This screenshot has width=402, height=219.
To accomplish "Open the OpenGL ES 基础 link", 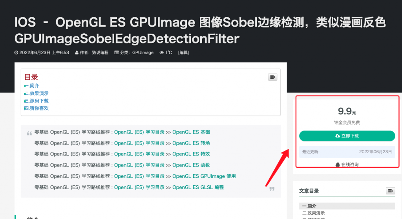I will coord(191,132).
